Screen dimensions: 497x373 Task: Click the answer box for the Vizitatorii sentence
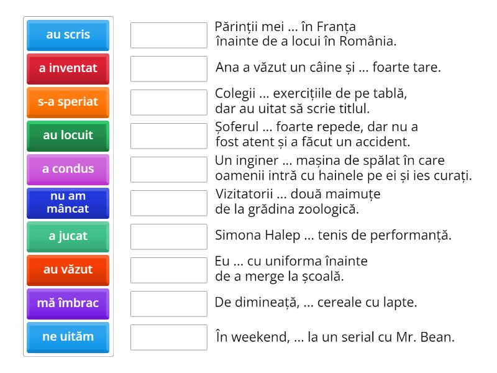point(168,203)
